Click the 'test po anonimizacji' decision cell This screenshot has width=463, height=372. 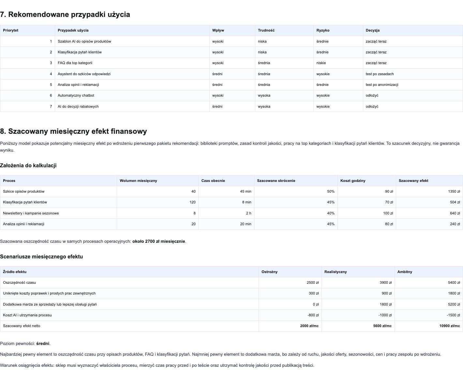click(413, 85)
